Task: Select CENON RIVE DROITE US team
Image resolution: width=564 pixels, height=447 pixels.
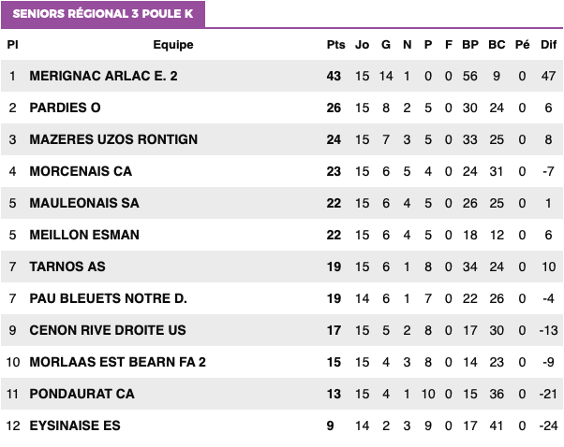Action: [108, 330]
